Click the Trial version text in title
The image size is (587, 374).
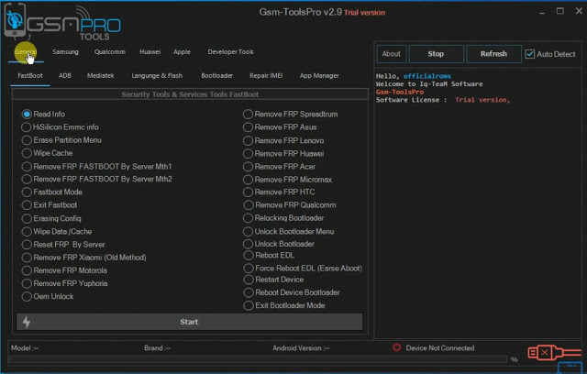pyautogui.click(x=365, y=13)
